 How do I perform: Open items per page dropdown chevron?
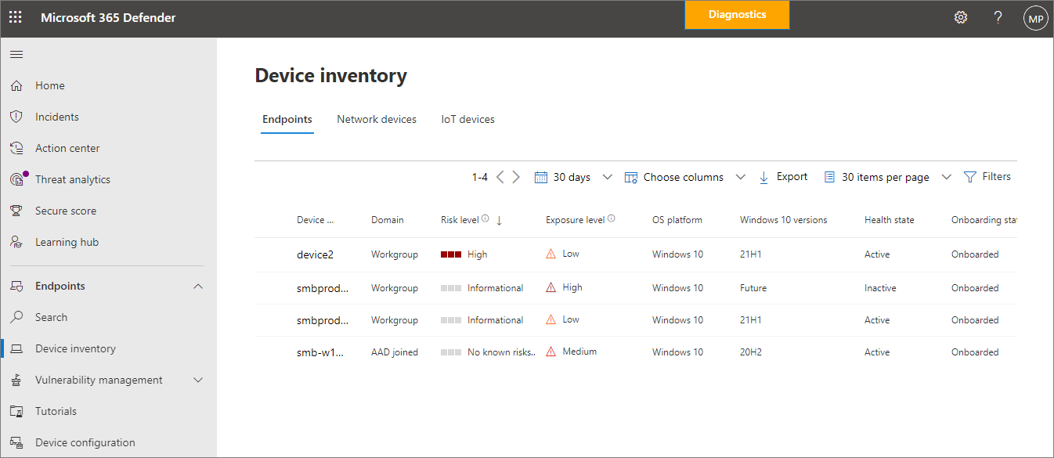click(946, 178)
